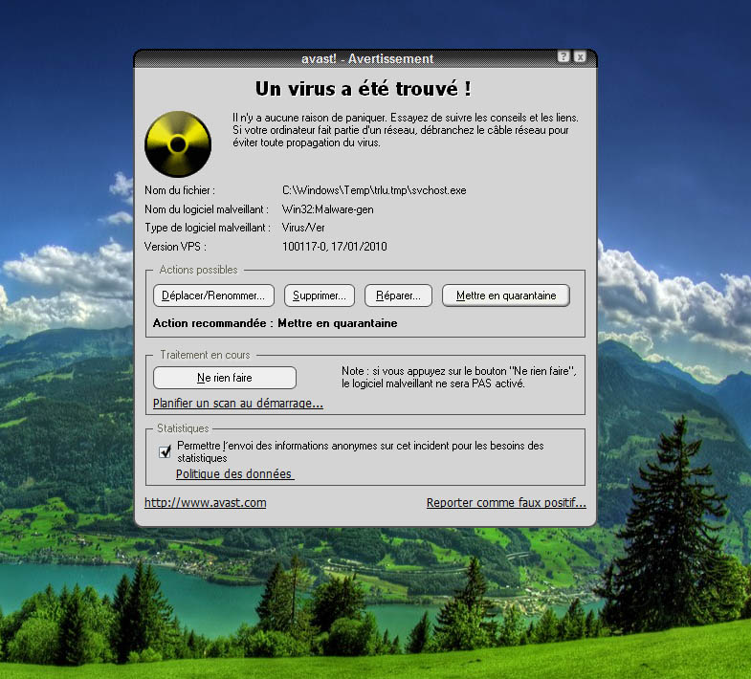Click Reporter comme faux positif link
Image resolution: width=751 pixels, height=679 pixels.
click(506, 503)
